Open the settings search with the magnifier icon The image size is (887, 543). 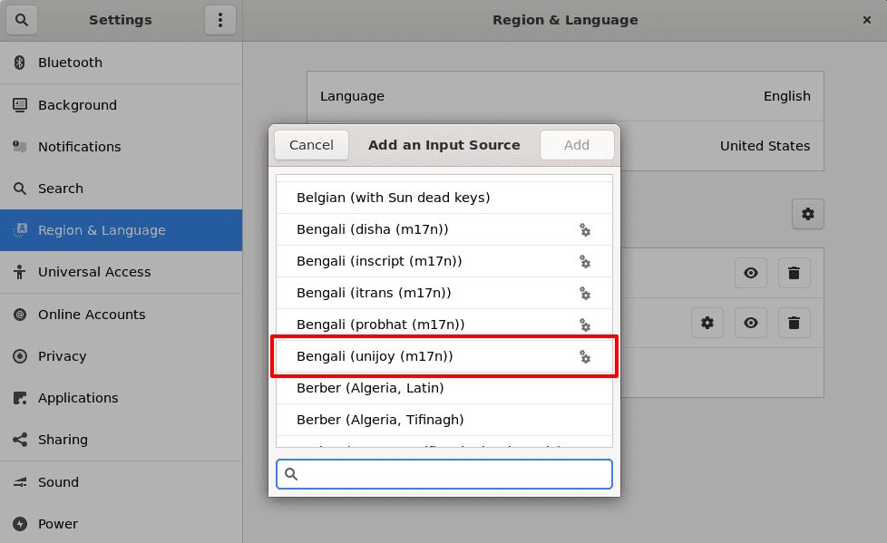pyautogui.click(x=21, y=19)
